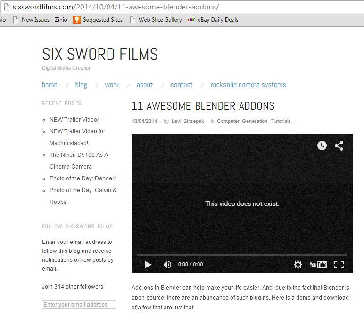Open author Levi Strzepek link

(x=188, y=121)
